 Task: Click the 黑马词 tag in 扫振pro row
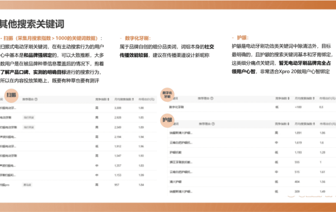pos(27,185)
